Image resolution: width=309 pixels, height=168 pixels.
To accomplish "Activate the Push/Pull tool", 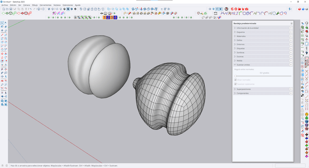I will (6, 53).
